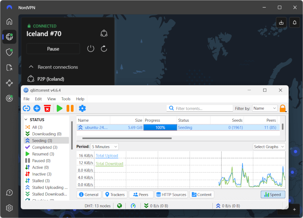Select the Stalled Downloading filter
Screen dimensions: 303x218
pos(46,194)
